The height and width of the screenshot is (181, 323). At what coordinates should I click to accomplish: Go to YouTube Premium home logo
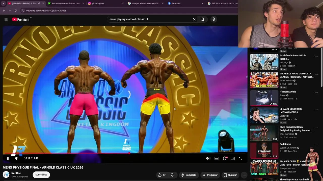coord(21,19)
